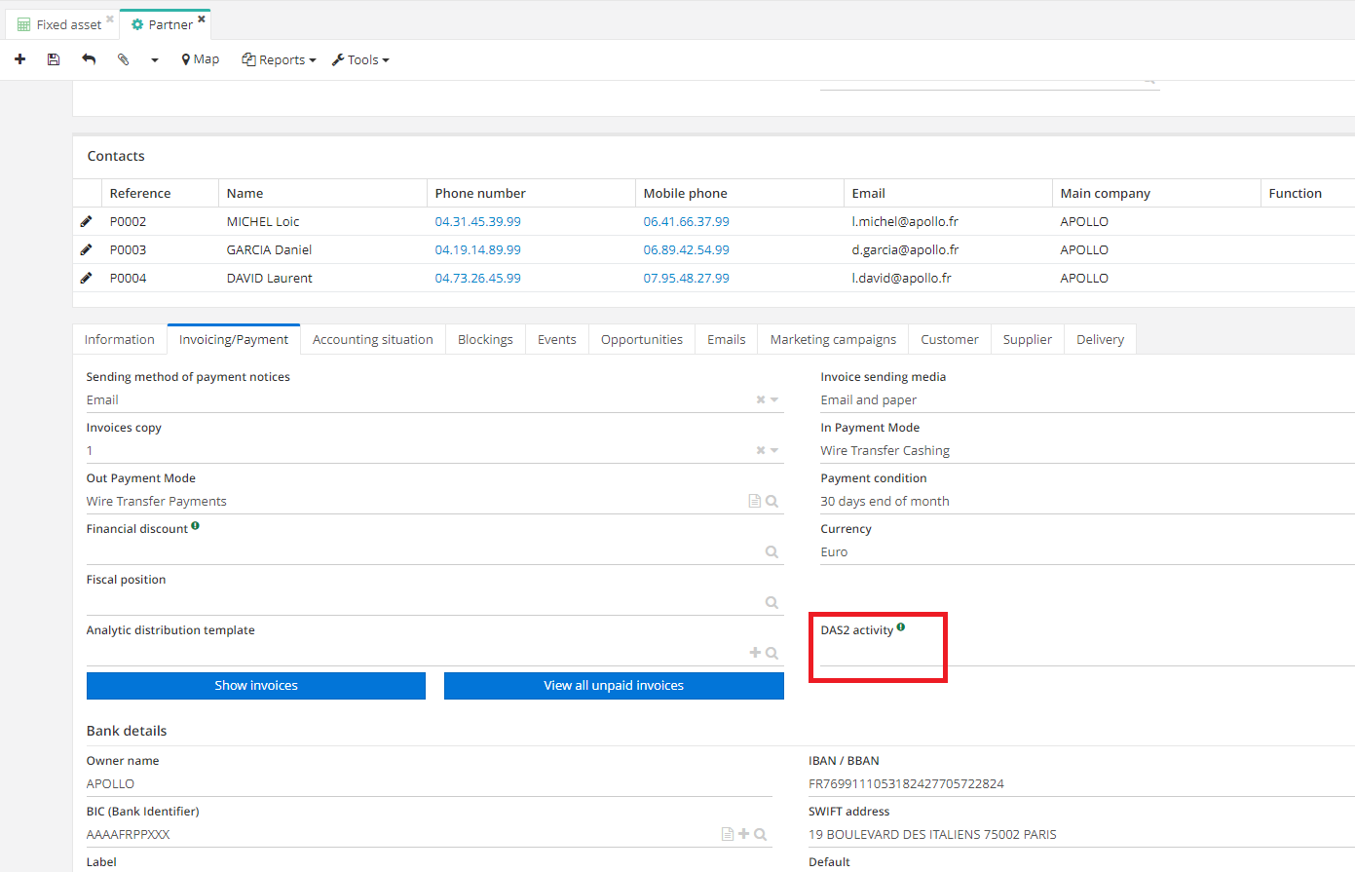The width and height of the screenshot is (1355, 872).
Task: Call phone number 04.31.45.39.99
Action: click(x=477, y=221)
